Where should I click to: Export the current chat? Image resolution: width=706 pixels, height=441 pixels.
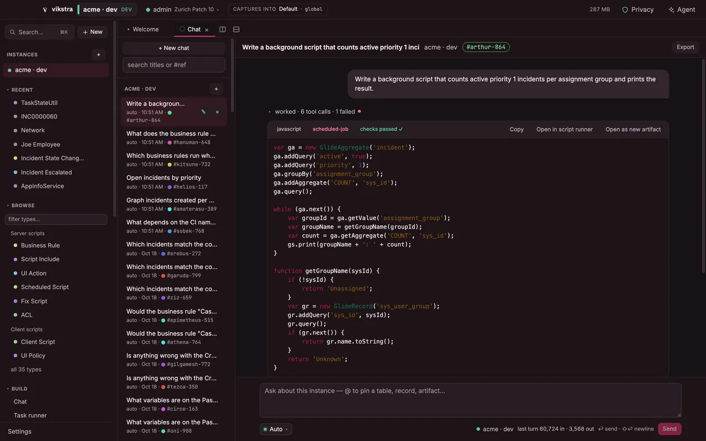click(686, 47)
